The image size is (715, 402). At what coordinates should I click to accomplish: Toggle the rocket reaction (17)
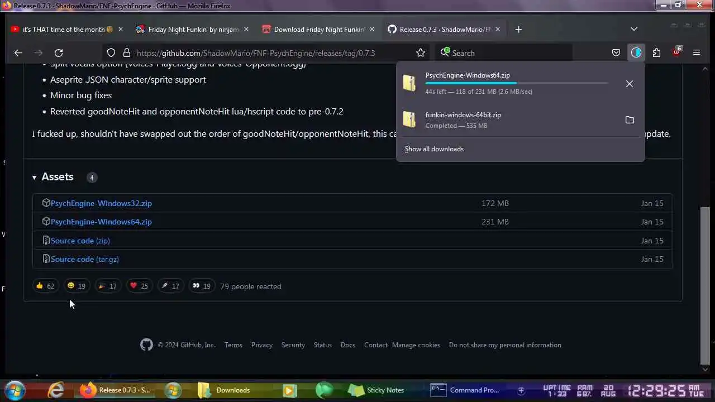tap(170, 286)
